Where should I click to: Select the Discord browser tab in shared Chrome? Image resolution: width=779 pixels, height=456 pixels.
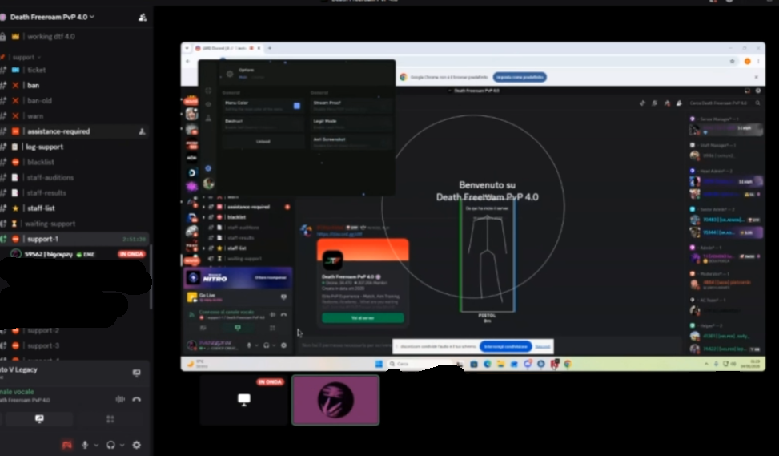pos(227,48)
